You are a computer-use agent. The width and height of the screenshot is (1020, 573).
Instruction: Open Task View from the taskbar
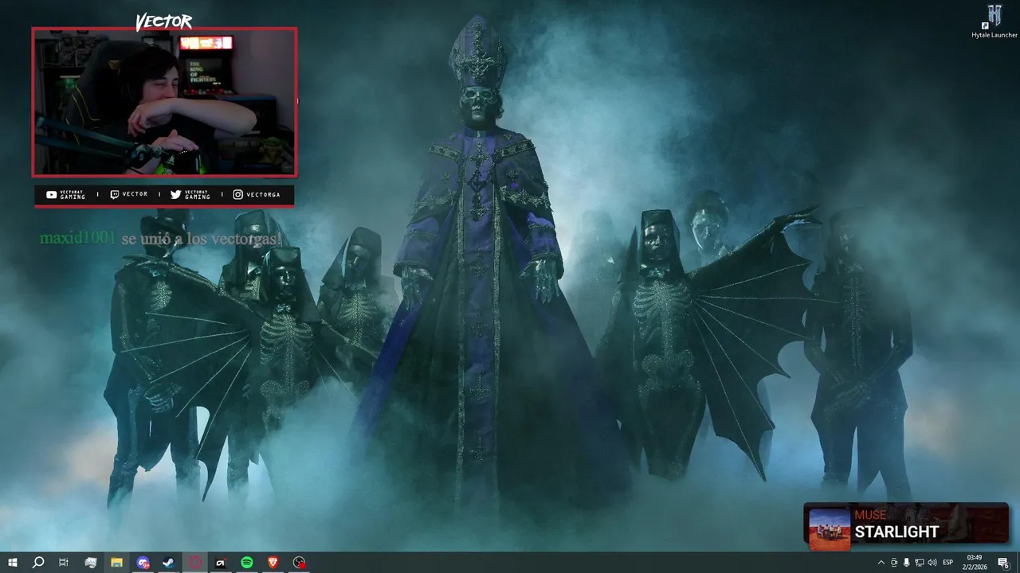click(x=64, y=563)
